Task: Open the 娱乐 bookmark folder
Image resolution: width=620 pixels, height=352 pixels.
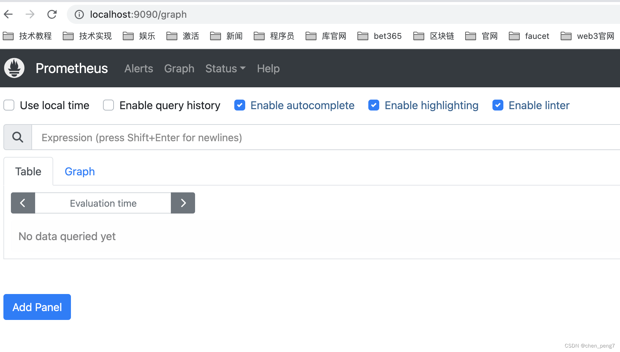Action: click(139, 36)
